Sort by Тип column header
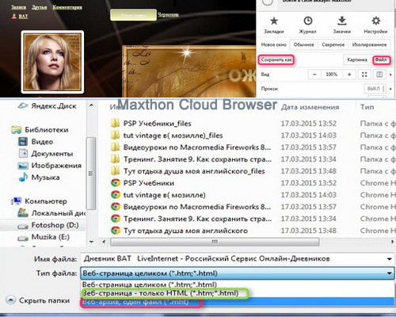The width and height of the screenshot is (396, 317). (x=367, y=107)
